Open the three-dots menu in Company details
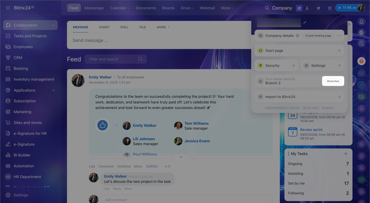This screenshot has width=370, height=203. coord(339,36)
